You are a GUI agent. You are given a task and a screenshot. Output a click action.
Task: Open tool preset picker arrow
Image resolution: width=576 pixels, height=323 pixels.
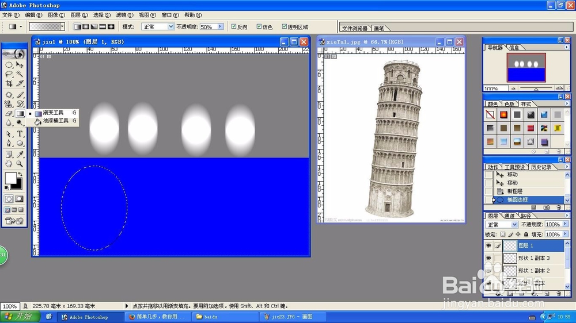[x=21, y=27]
